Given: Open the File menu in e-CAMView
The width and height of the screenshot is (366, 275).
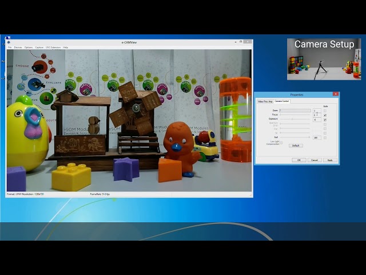Looking at the screenshot, I should click(10, 48).
